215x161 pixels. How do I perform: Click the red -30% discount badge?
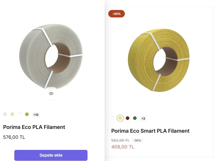pos(116,14)
